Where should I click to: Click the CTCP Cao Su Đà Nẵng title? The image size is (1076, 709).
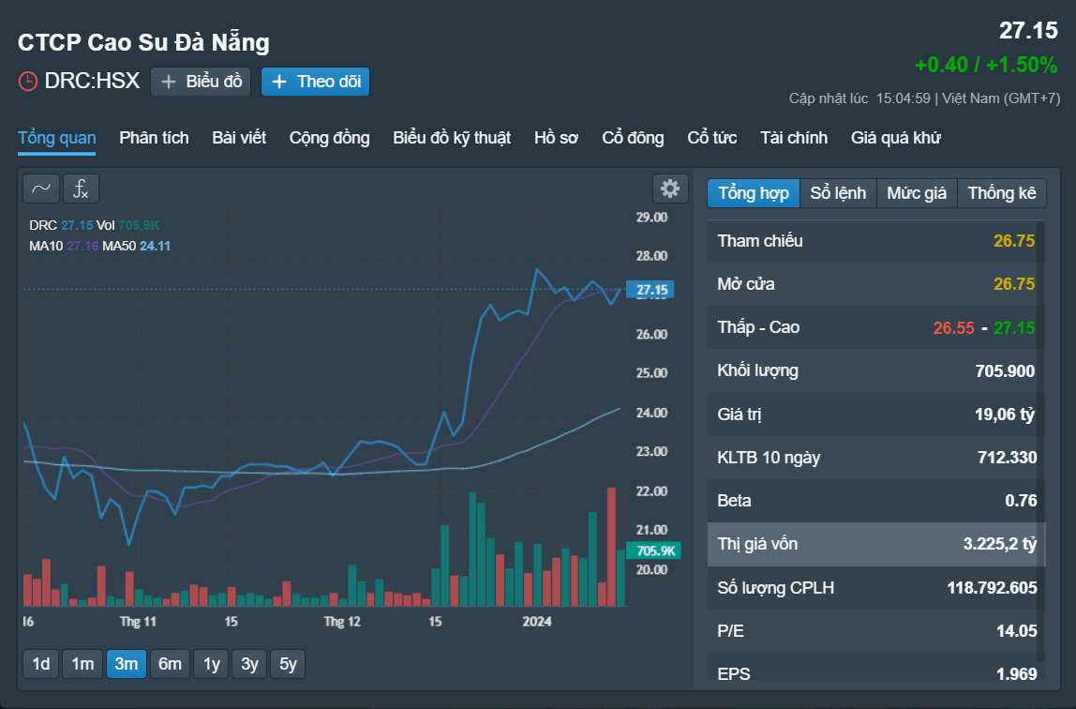pyautogui.click(x=143, y=42)
